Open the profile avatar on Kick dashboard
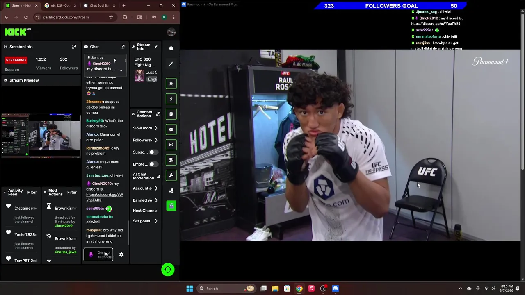 [x=171, y=32]
